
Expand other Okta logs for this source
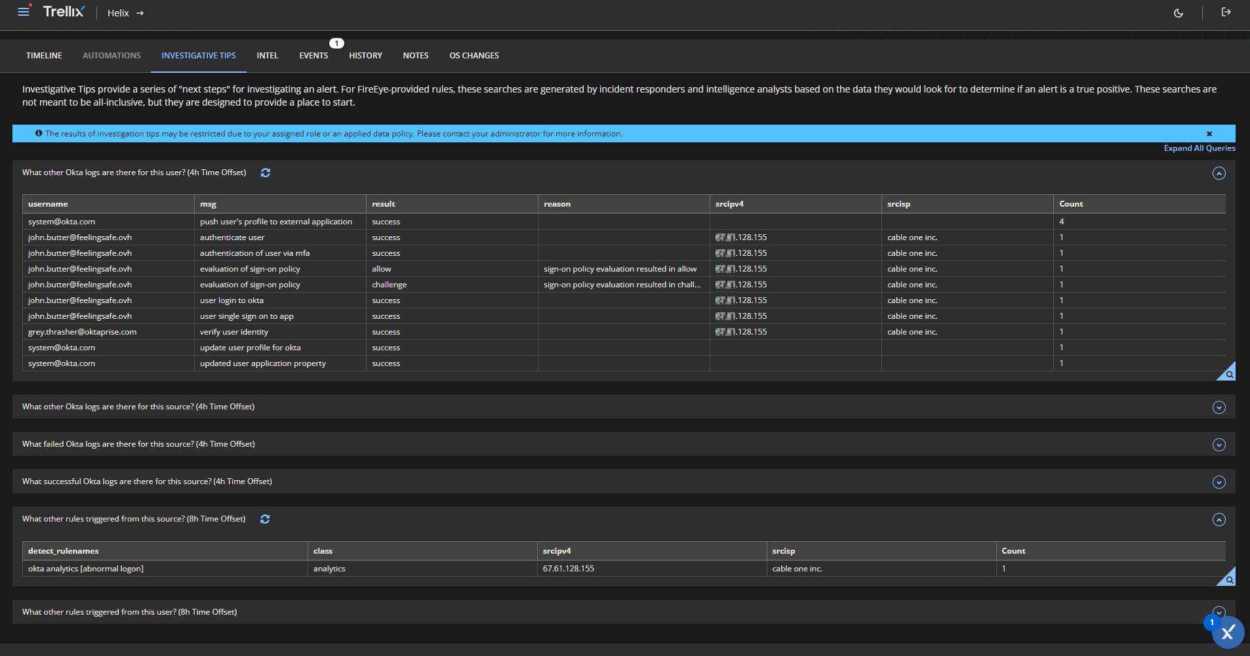(x=1219, y=407)
